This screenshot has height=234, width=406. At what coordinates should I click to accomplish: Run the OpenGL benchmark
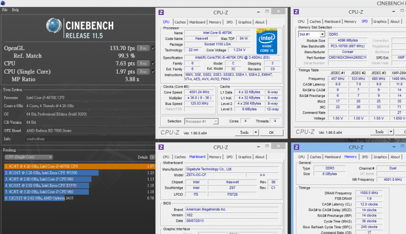point(143,48)
